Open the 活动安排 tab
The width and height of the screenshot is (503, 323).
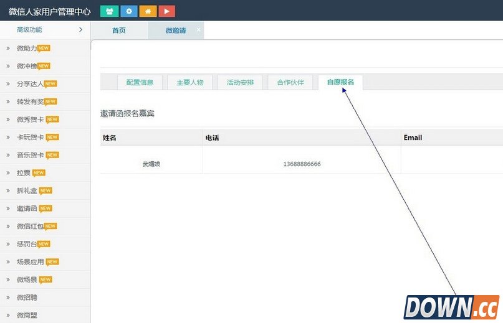click(240, 82)
